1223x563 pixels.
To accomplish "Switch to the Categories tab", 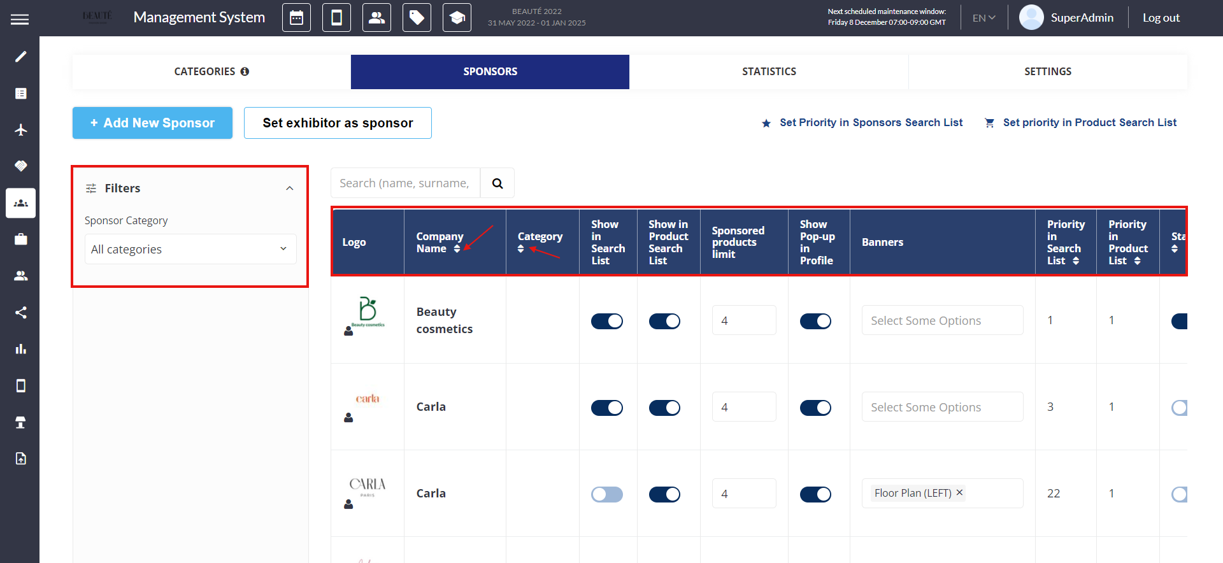I will click(x=211, y=71).
